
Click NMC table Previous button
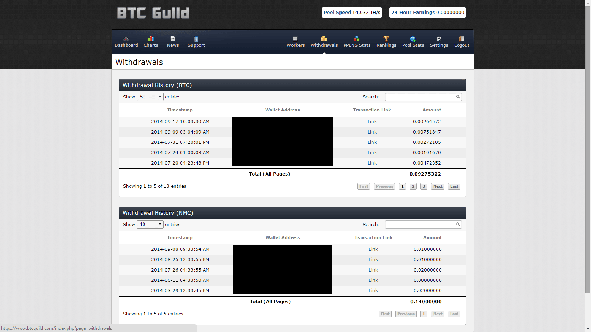406,314
